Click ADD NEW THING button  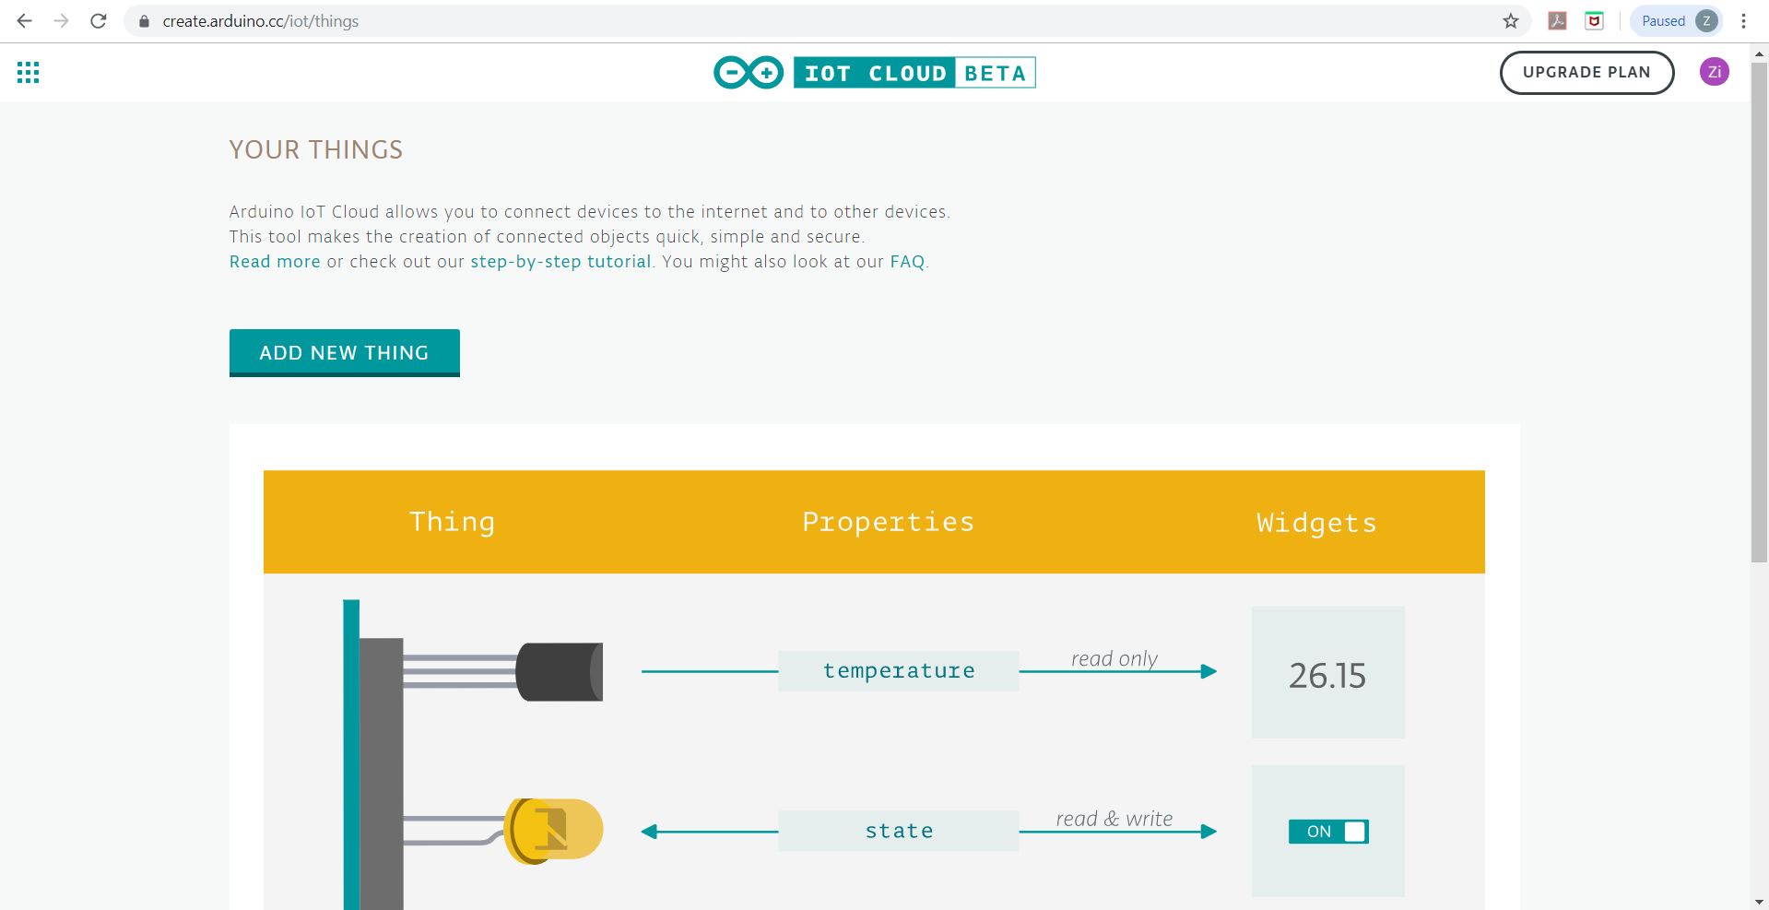click(x=344, y=352)
